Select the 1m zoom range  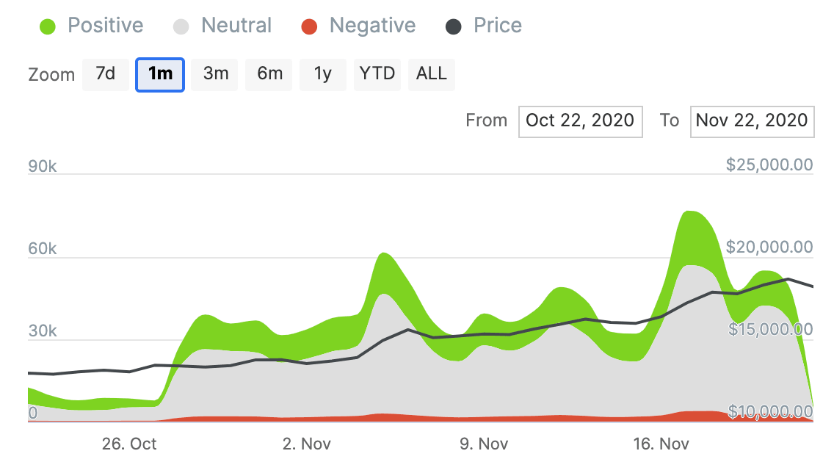(159, 73)
